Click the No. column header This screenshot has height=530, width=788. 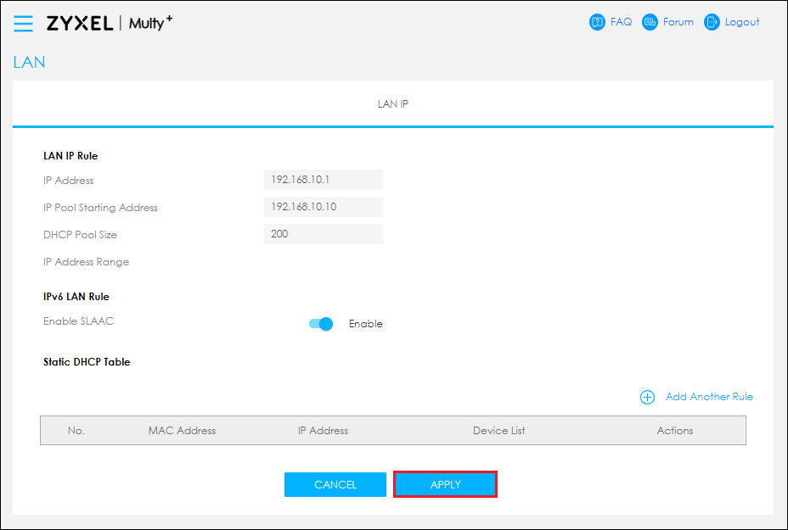coord(76,431)
